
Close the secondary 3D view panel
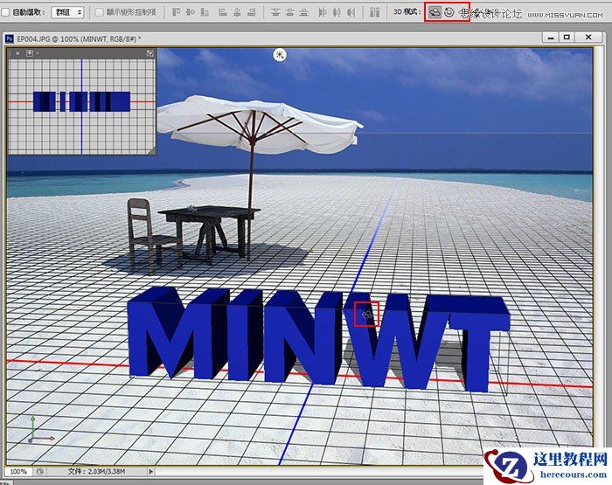click(x=17, y=53)
